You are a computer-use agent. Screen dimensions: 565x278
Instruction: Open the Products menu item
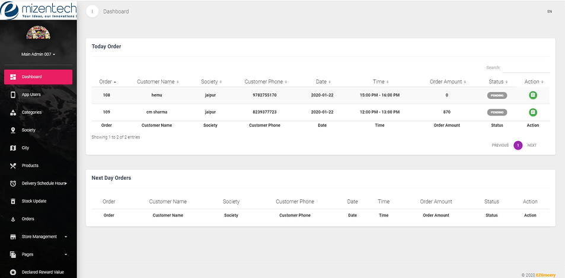pyautogui.click(x=30, y=166)
